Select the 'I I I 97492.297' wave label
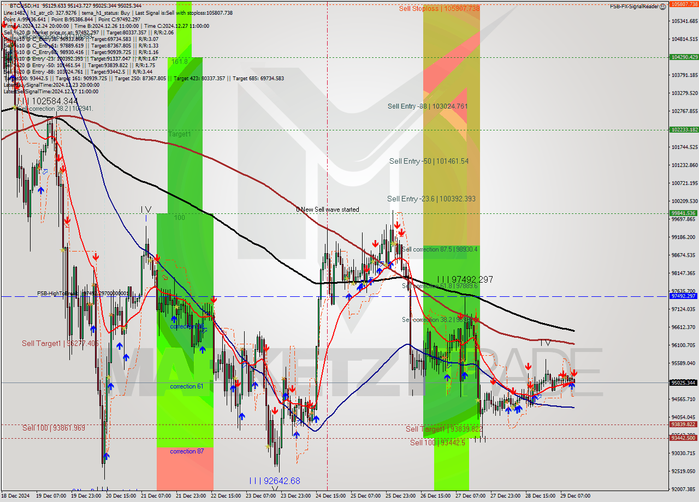 tap(465, 279)
